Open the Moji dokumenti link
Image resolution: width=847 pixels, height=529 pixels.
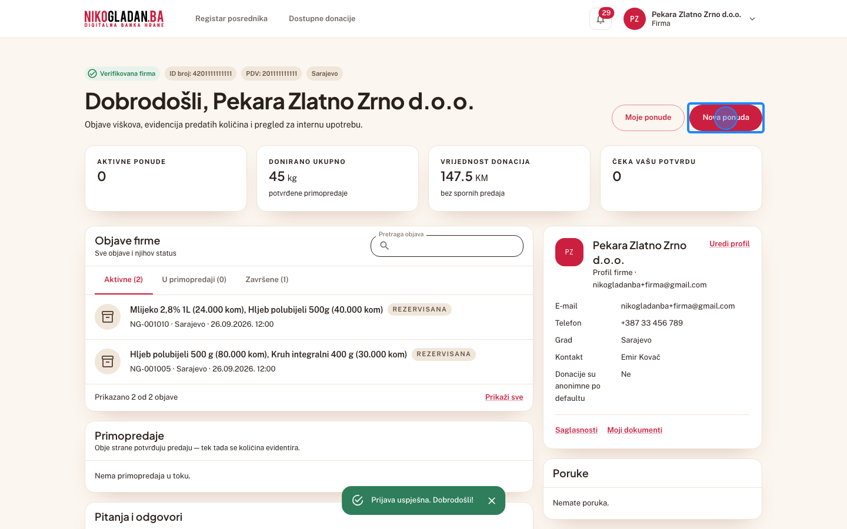[635, 430]
